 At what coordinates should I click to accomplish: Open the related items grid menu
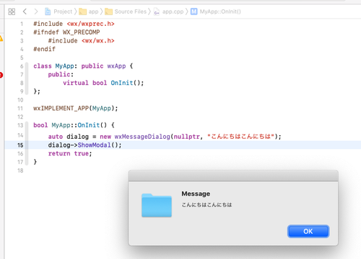(12, 12)
